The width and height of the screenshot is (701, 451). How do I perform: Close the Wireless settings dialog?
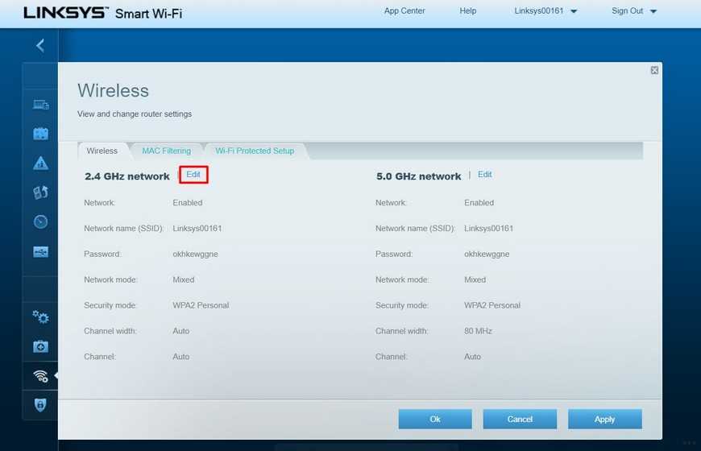(654, 70)
